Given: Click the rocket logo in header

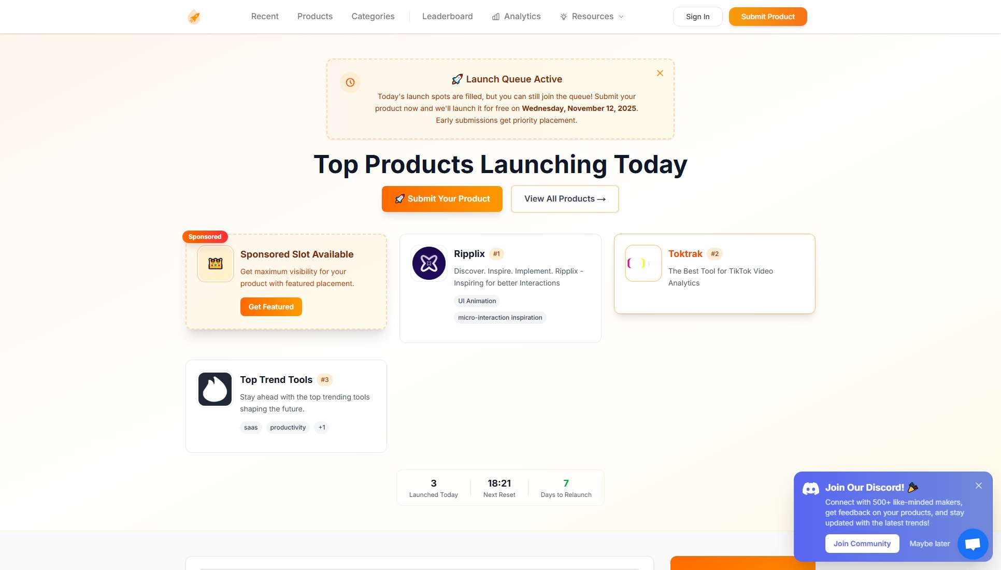Looking at the screenshot, I should click(x=194, y=17).
